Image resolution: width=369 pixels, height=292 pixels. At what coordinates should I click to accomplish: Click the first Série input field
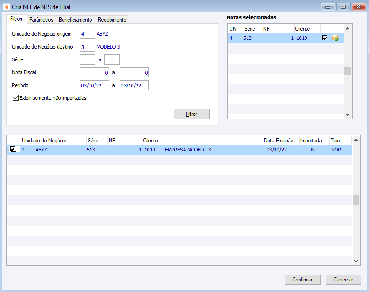[x=88, y=59]
